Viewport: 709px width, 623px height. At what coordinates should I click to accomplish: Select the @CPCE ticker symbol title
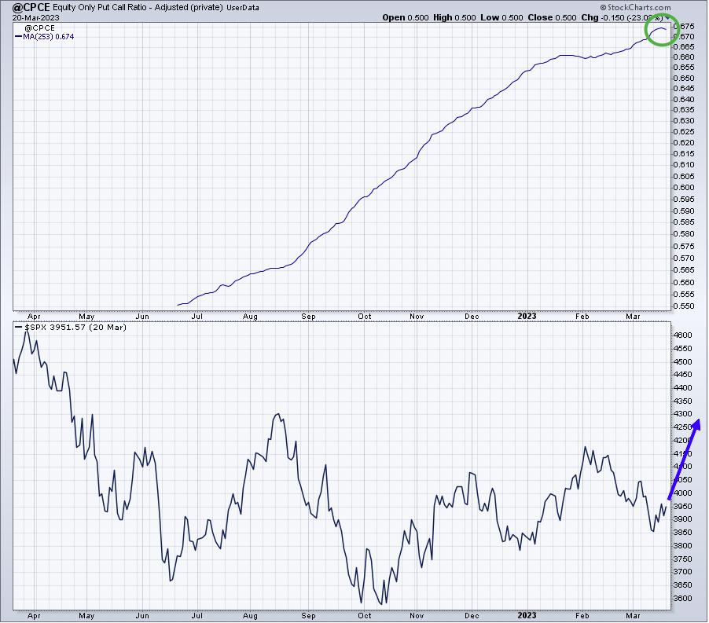[26, 6]
